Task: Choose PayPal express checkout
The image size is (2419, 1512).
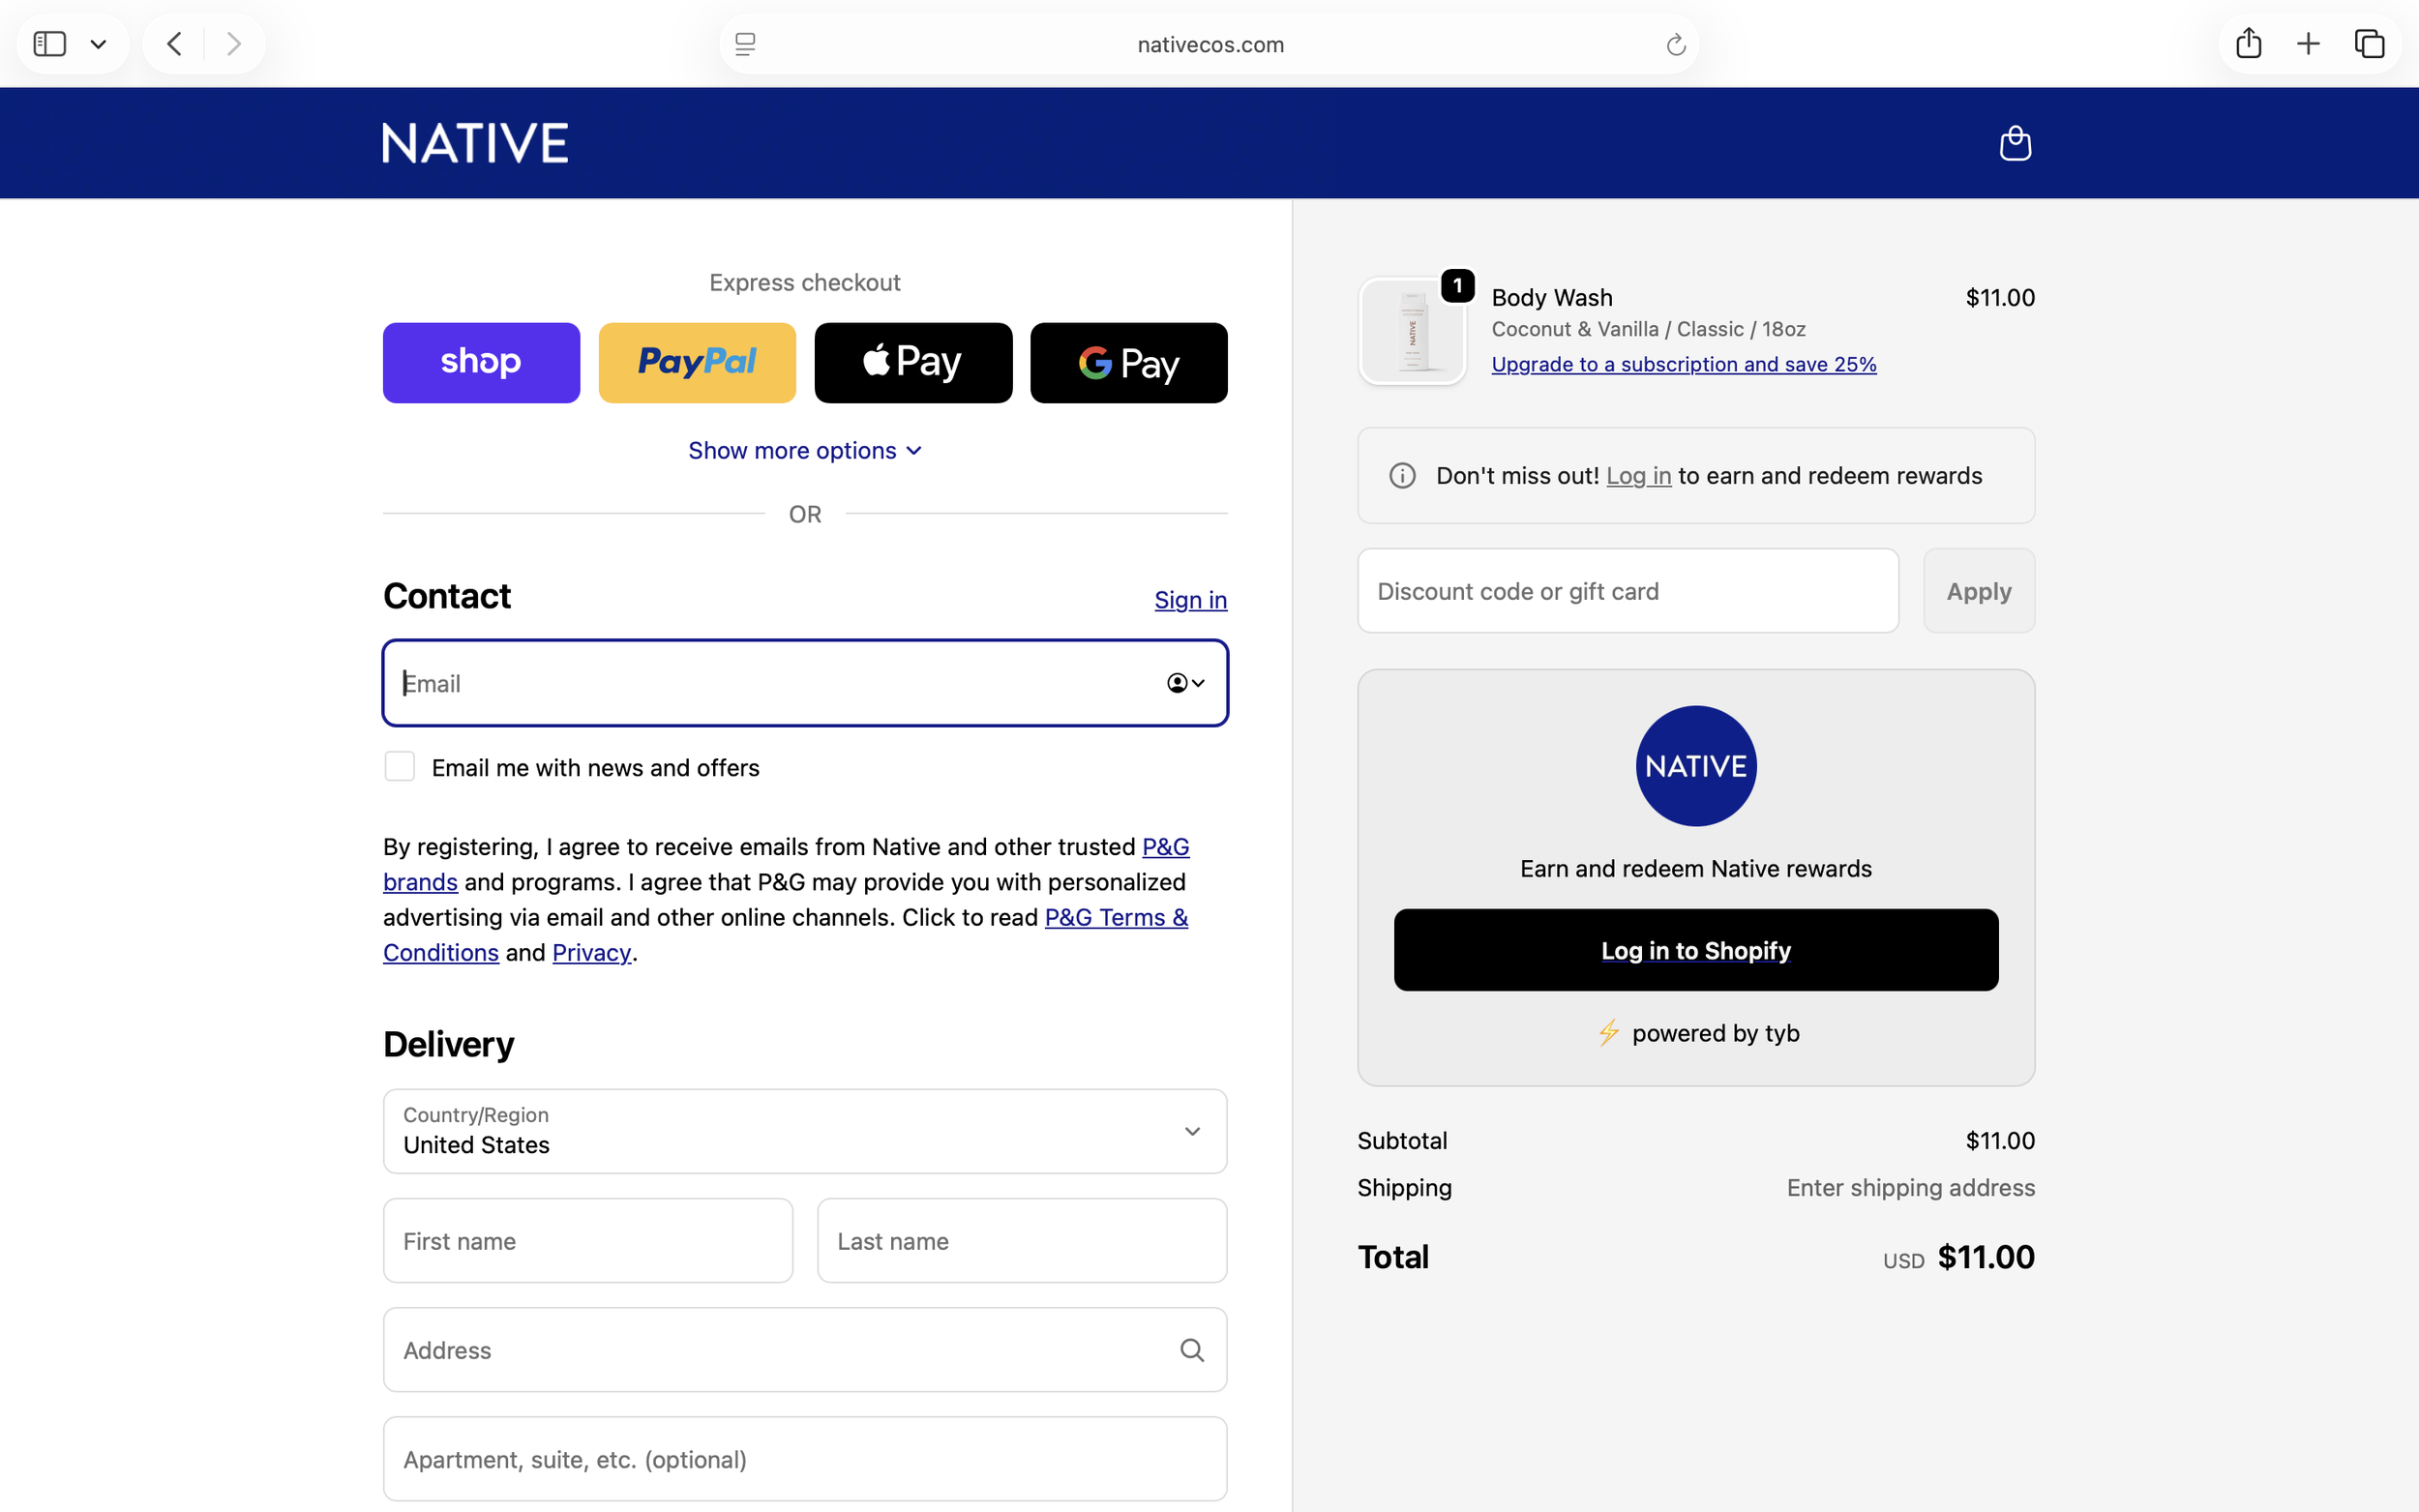Action: (697, 363)
